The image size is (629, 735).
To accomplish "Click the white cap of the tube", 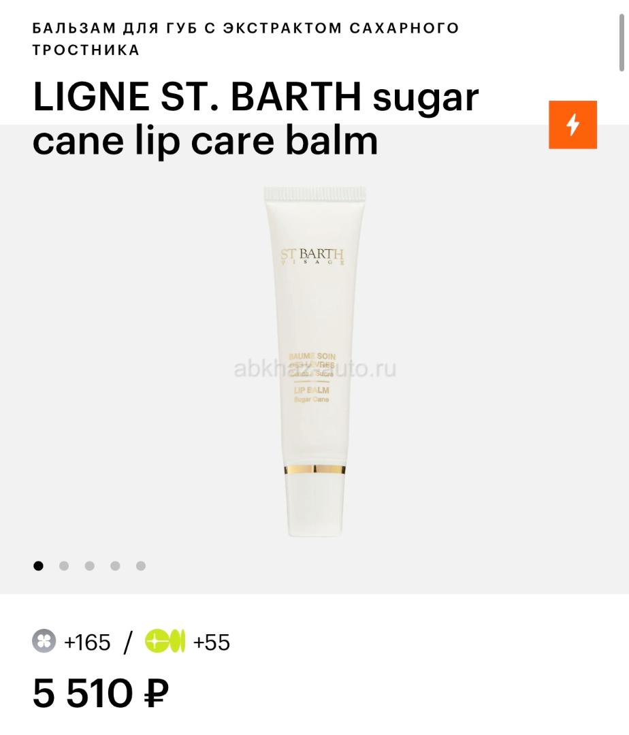I will pyautogui.click(x=314, y=505).
